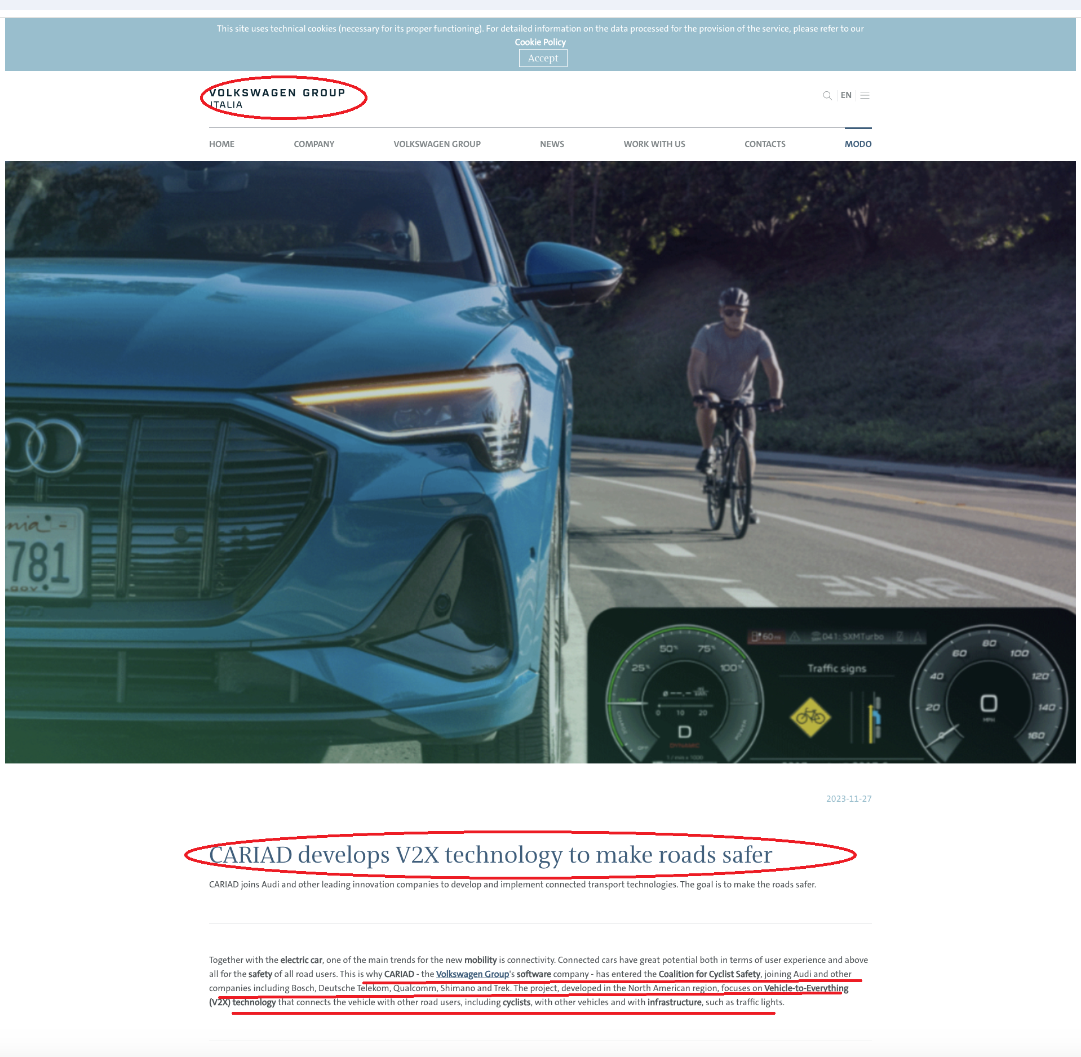This screenshot has height=1057, width=1081.
Task: Click the yellow bicycle sign in dashboard
Action: 810,717
